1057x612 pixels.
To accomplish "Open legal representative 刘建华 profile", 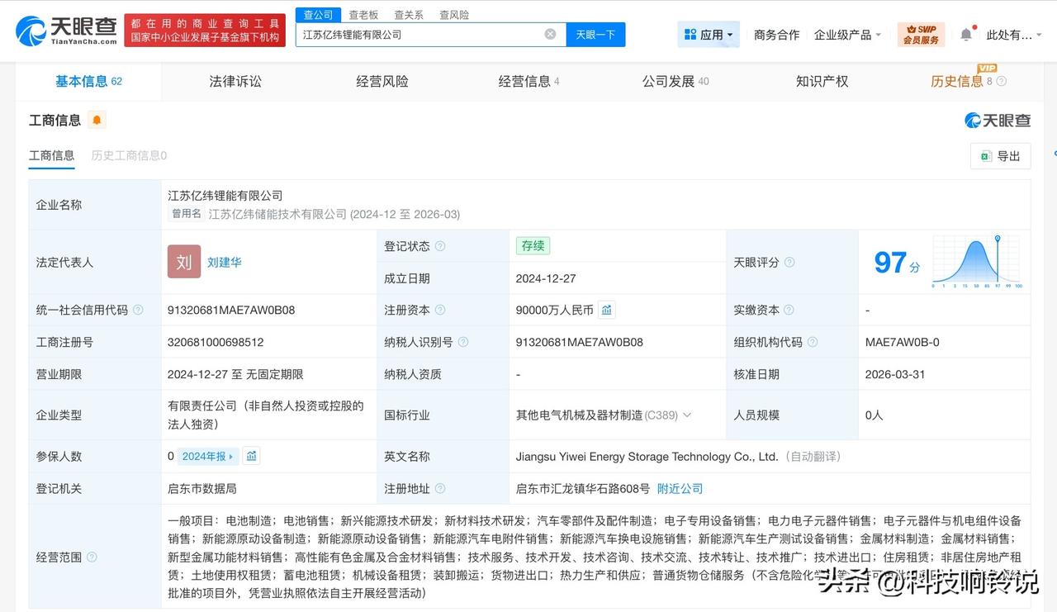I will 225,262.
